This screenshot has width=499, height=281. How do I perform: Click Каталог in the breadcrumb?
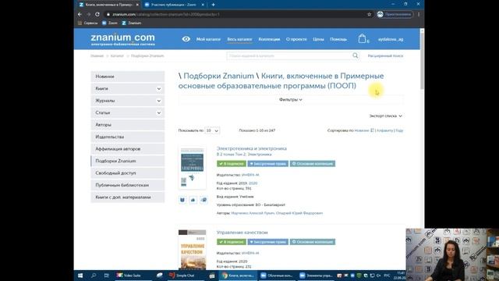pyautogui.click(x=117, y=55)
